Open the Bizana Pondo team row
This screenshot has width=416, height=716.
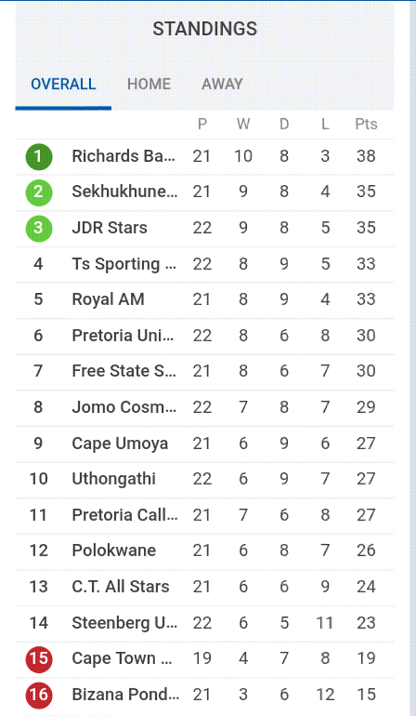point(205,695)
